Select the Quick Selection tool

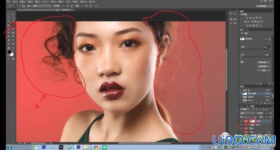point(13,18)
